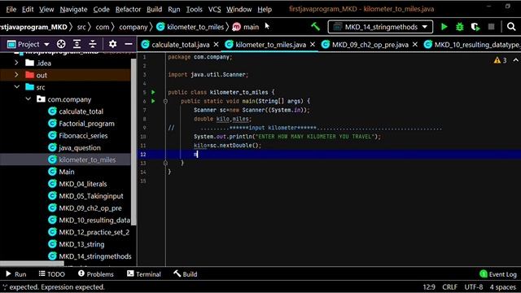Click the main method breadcrumb
Viewport: 521px width, 293px height.
pyautogui.click(x=246, y=27)
